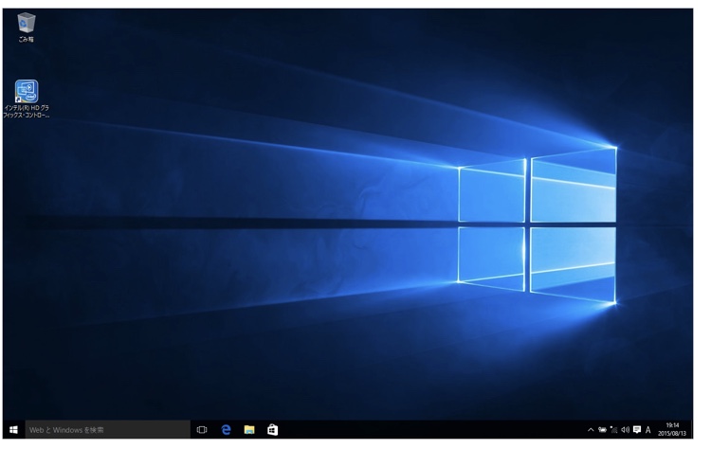Click the taskbar clock showing 19:14
Screen dimensions: 711x449
point(672,425)
